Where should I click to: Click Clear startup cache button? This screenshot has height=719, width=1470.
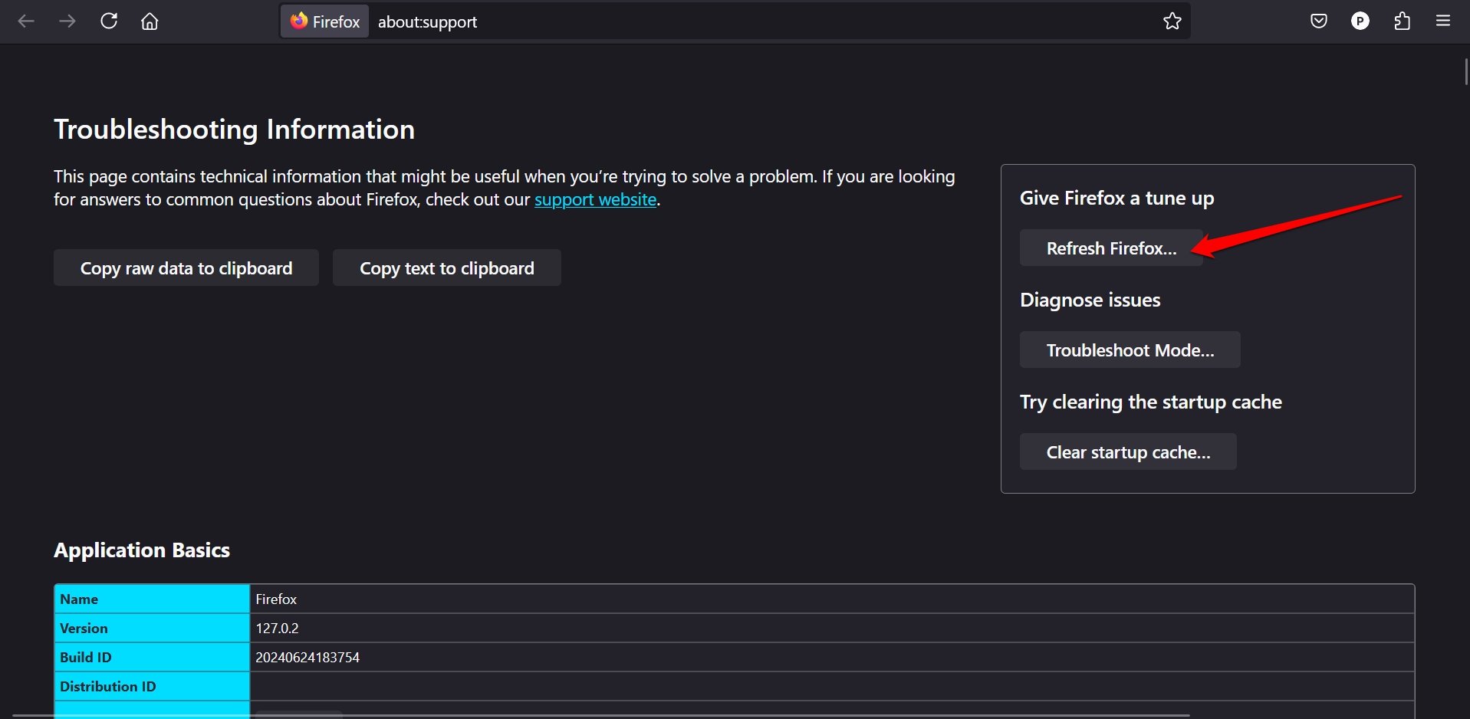[x=1128, y=452]
